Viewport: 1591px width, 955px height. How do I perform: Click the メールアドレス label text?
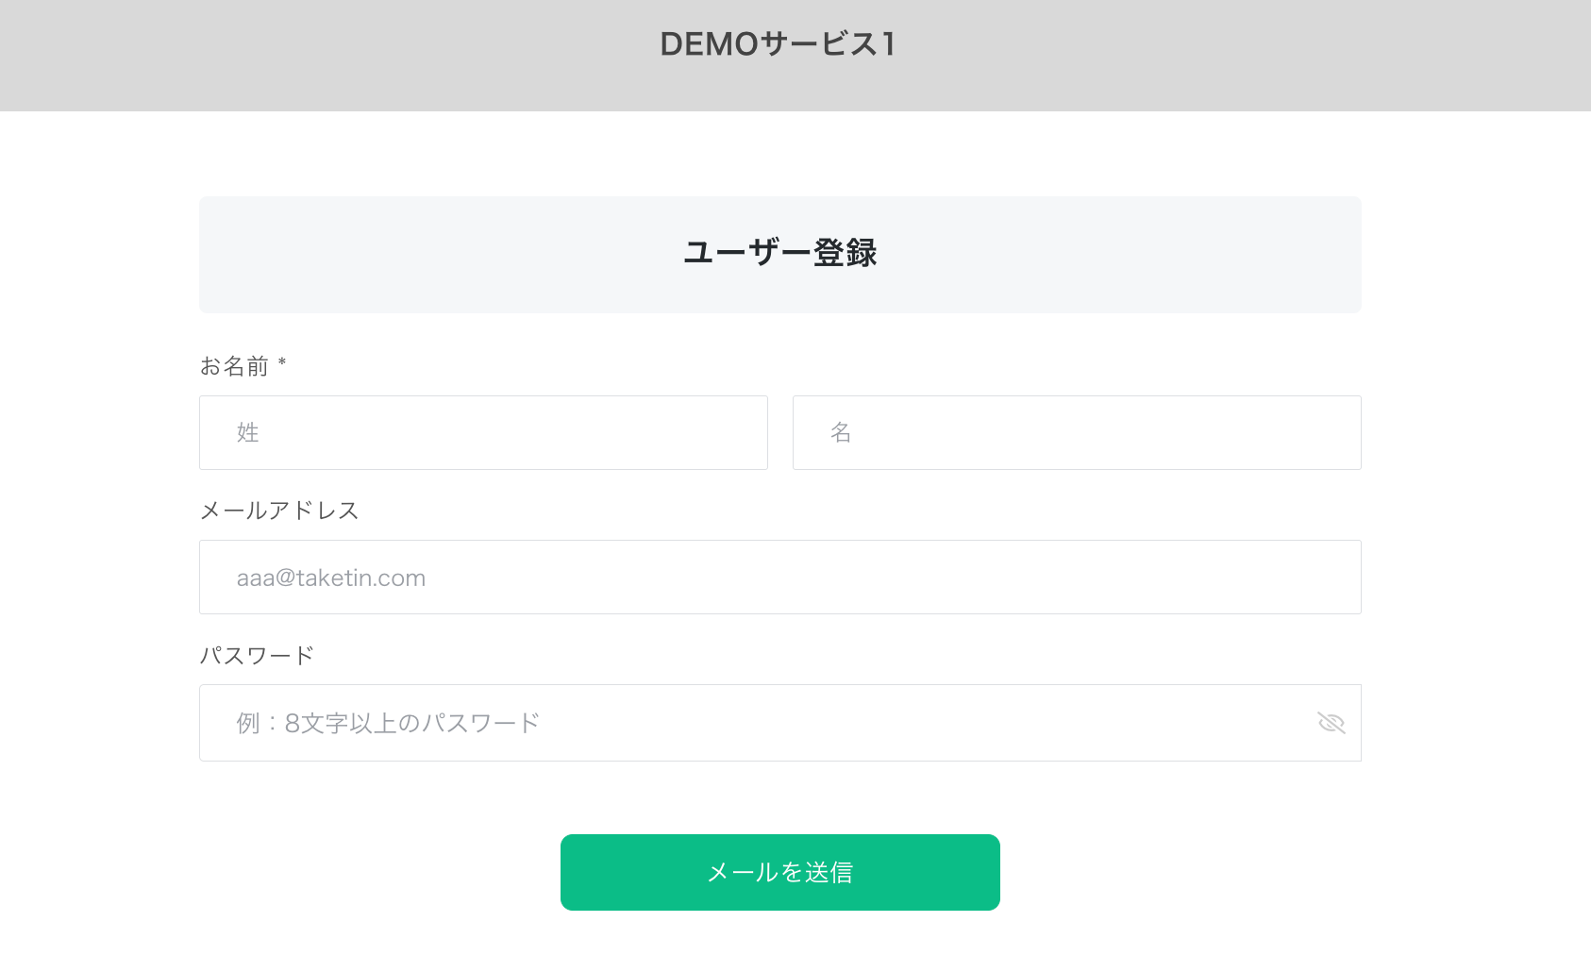click(x=279, y=511)
